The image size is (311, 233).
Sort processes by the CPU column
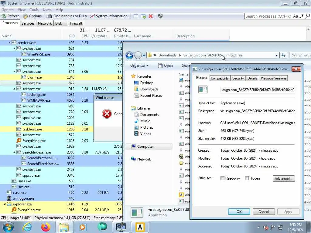(85, 36)
